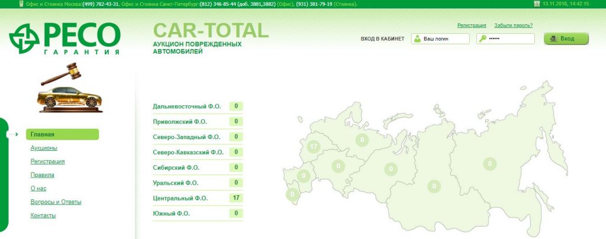Click the 0 count badge beside Дальневосточный Ф.О.
The image size is (606, 239).
click(x=236, y=106)
